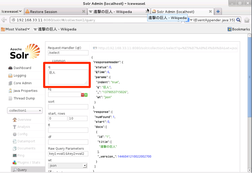Viewport: 252px width, 173px height.
Task: Click the Thread Dump icon
Action: 10,98
